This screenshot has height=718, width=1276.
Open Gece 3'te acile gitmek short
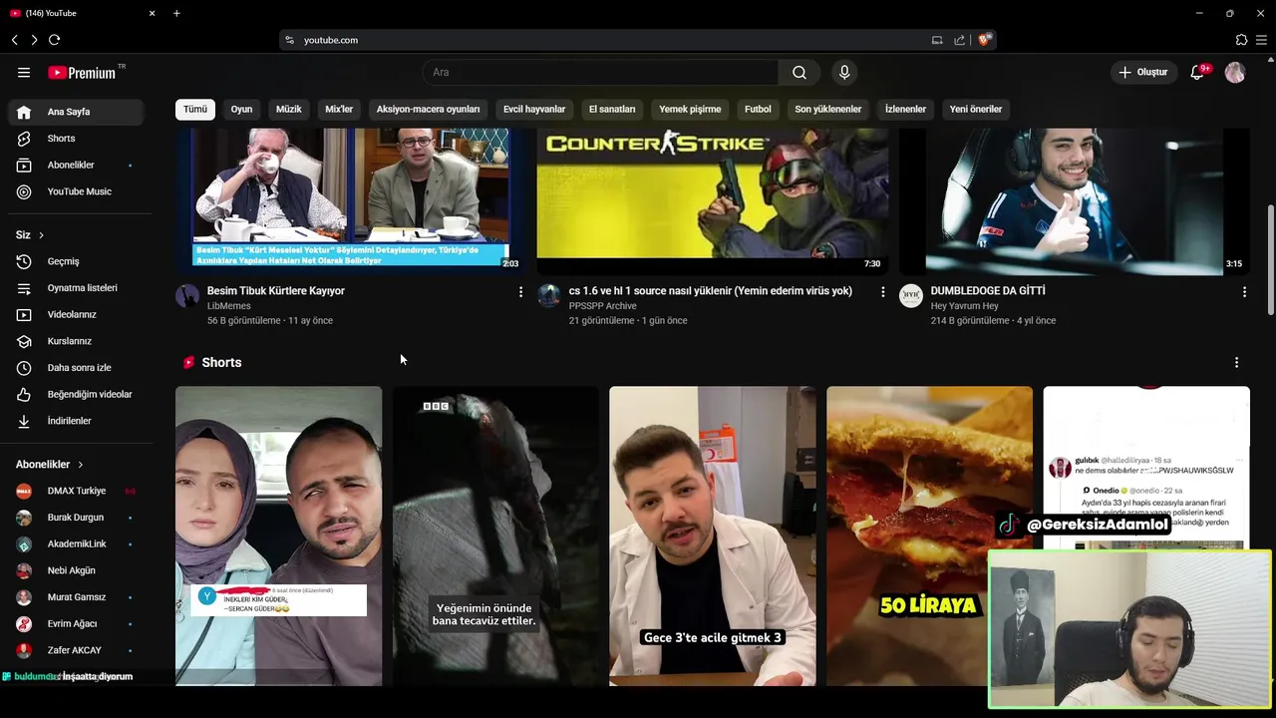[713, 536]
